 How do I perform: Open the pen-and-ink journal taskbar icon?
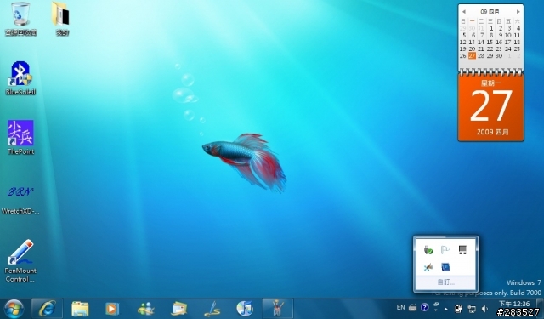[212, 309]
